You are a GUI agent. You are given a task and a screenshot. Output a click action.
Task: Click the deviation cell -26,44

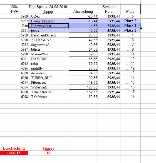pos(83,16)
